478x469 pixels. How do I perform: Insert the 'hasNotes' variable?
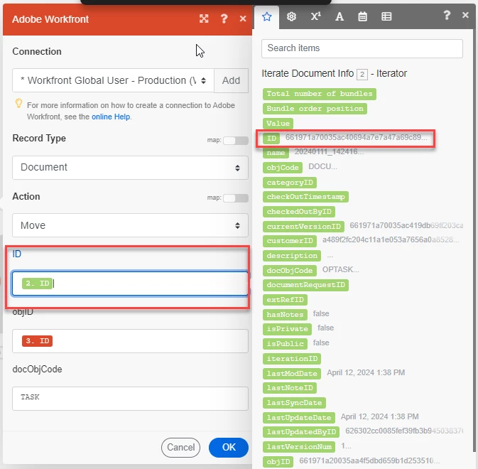[x=285, y=314]
